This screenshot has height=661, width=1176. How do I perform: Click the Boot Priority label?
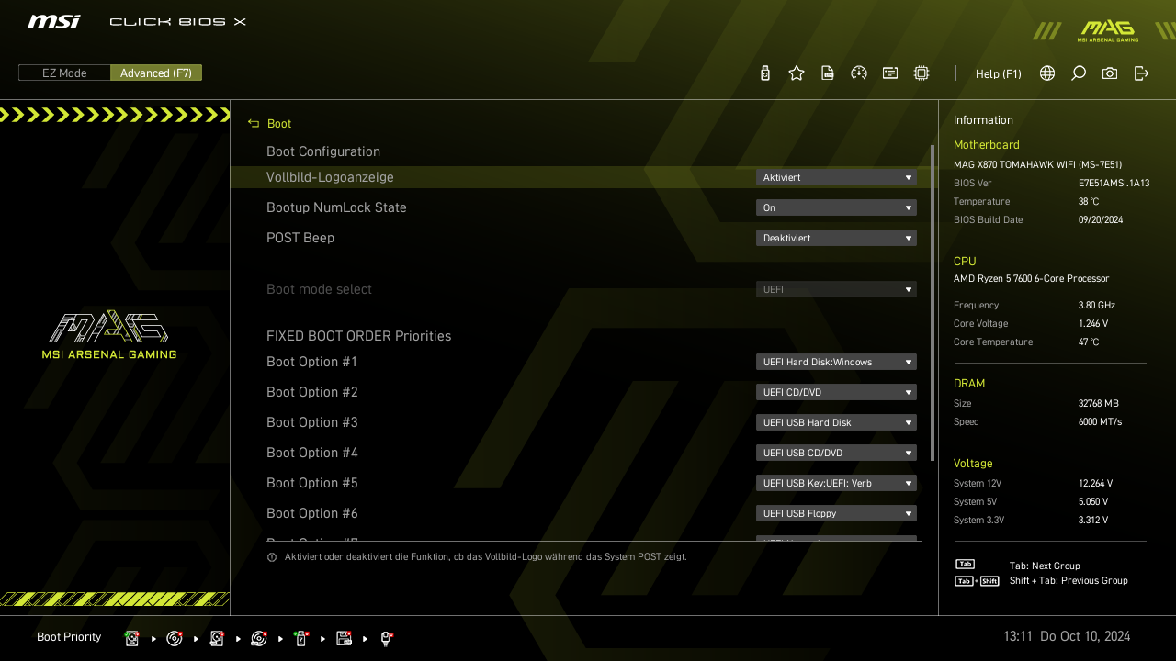pyautogui.click(x=69, y=637)
